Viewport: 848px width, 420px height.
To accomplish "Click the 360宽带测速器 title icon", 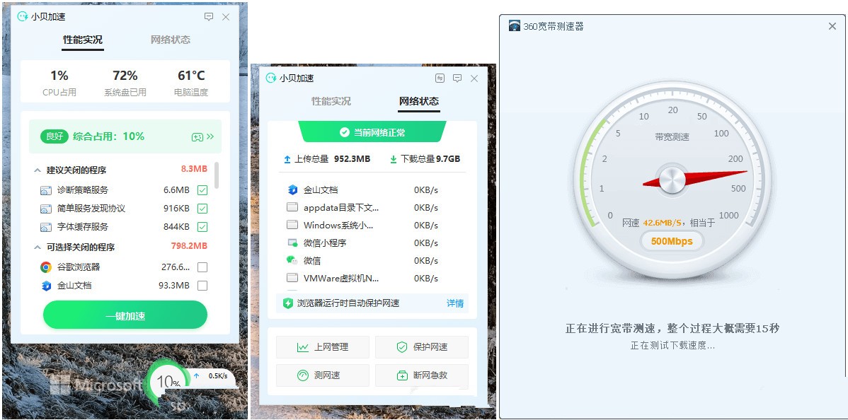I will (x=515, y=26).
